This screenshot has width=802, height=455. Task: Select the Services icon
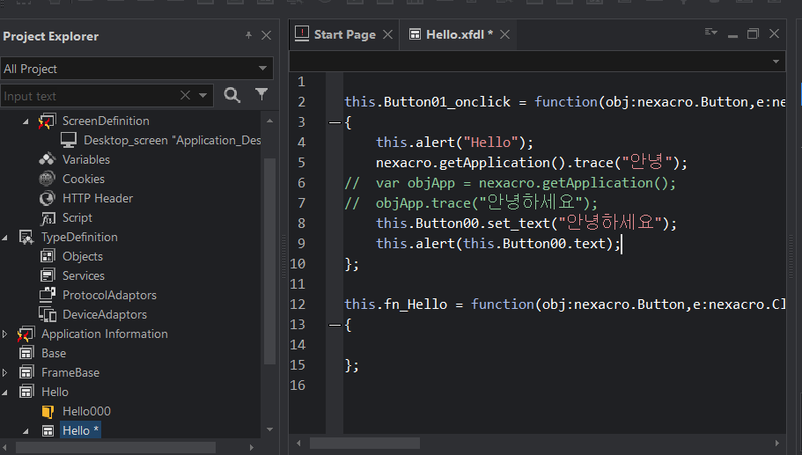click(48, 275)
